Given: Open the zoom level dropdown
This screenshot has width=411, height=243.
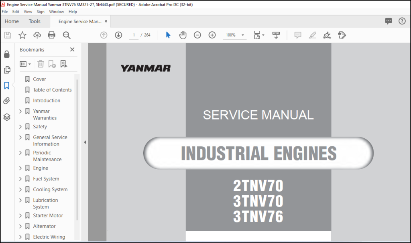Looking at the screenshot, I should point(243,35).
